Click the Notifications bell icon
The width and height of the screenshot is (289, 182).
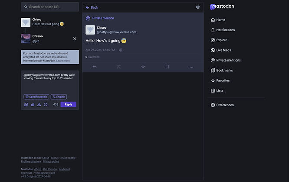pyautogui.click(x=213, y=30)
